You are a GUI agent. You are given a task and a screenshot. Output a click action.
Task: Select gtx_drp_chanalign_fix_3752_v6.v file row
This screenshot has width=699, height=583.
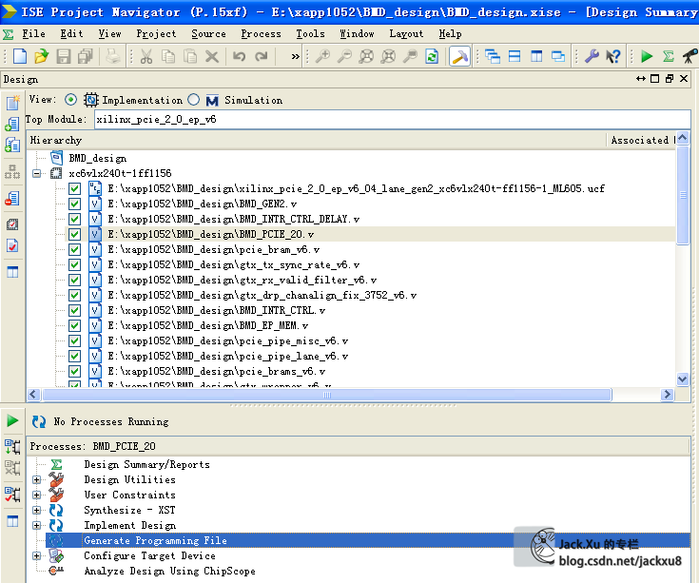pos(262,295)
